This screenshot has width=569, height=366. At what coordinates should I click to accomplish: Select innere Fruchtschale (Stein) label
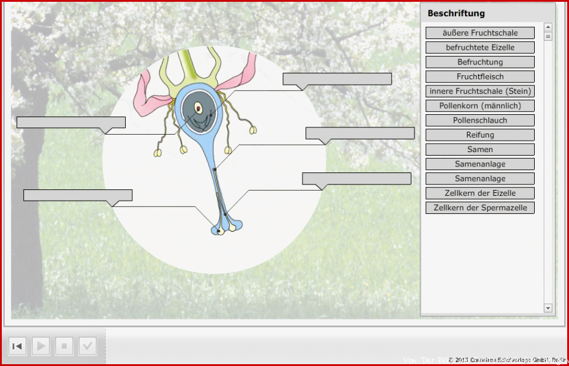(480, 91)
